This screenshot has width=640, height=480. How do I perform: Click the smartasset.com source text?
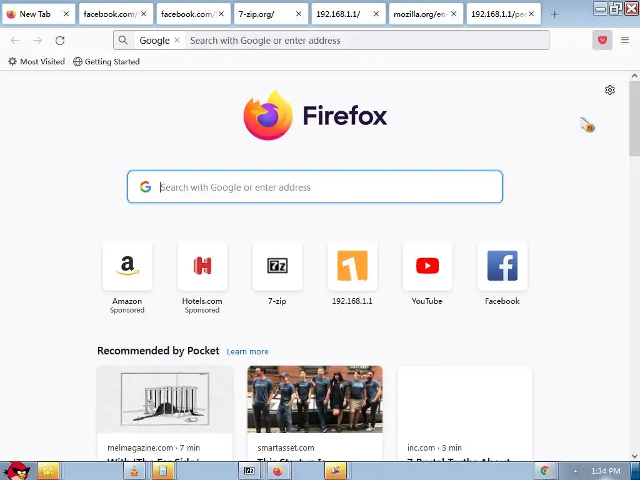pyautogui.click(x=286, y=447)
